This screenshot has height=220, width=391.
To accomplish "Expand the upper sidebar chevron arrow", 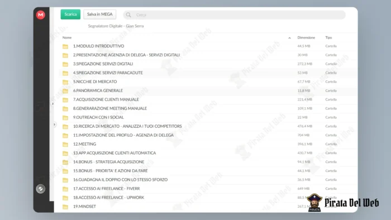I will (53, 104).
